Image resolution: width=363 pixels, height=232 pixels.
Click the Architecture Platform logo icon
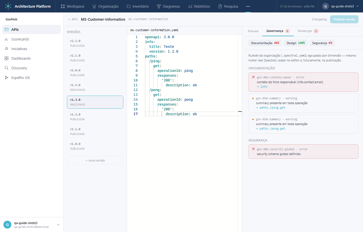8,6
